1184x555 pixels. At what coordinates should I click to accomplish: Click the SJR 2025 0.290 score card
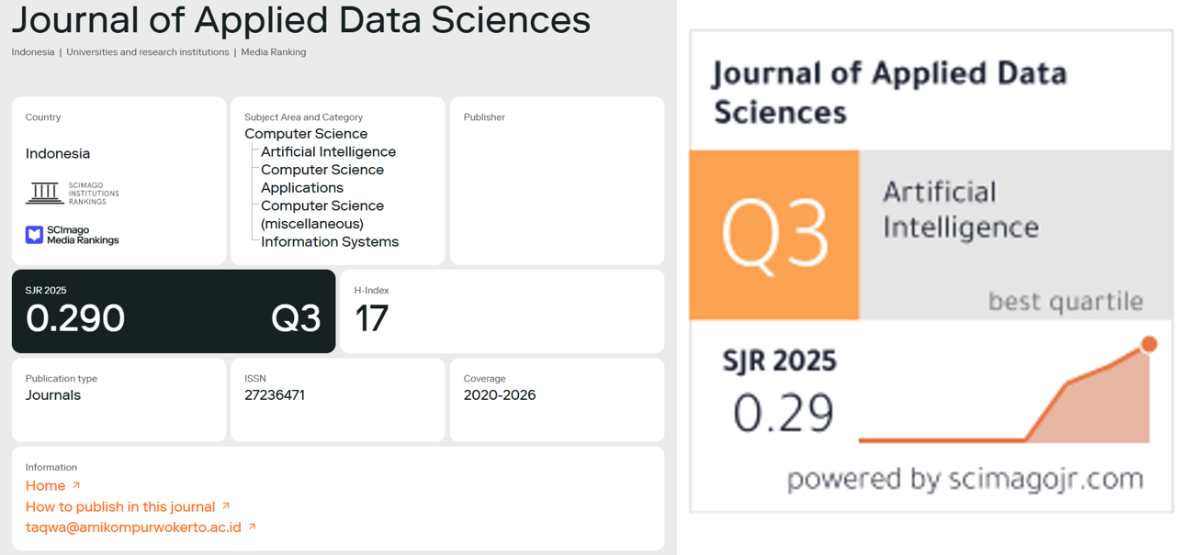(x=174, y=311)
